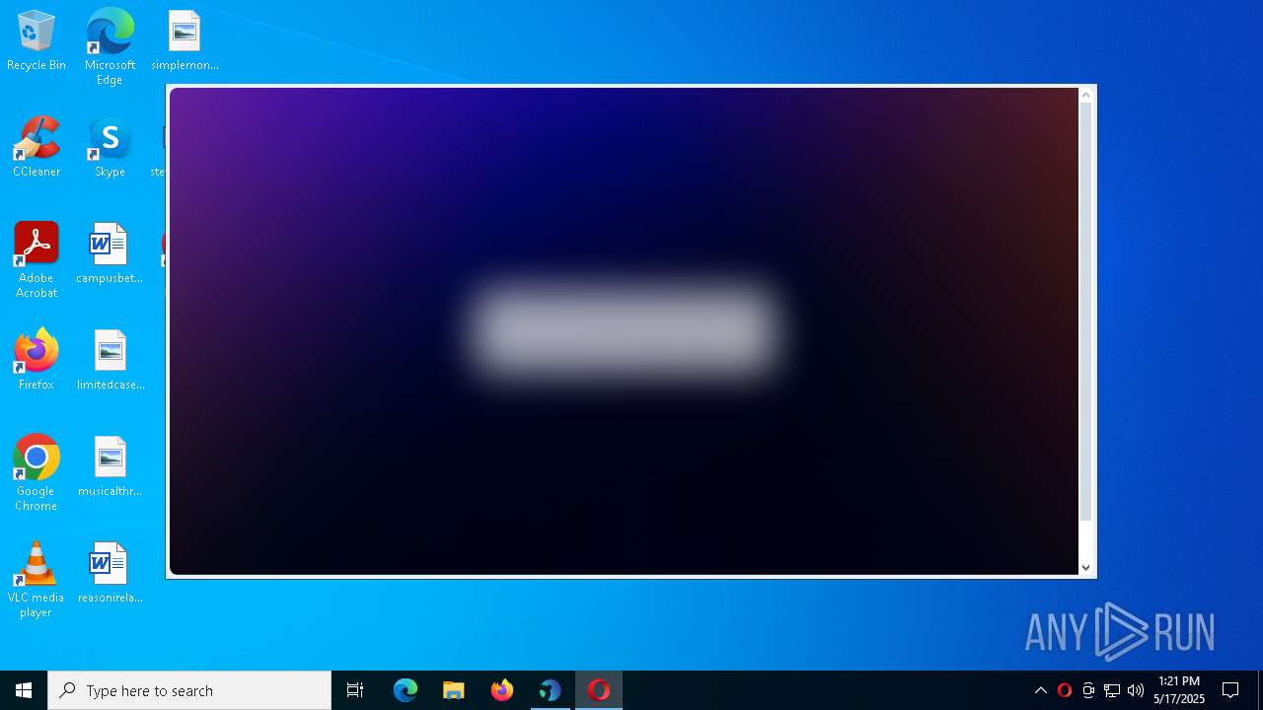Open VLC media player shortcut
Image resolution: width=1263 pixels, height=710 pixels.
click(37, 580)
